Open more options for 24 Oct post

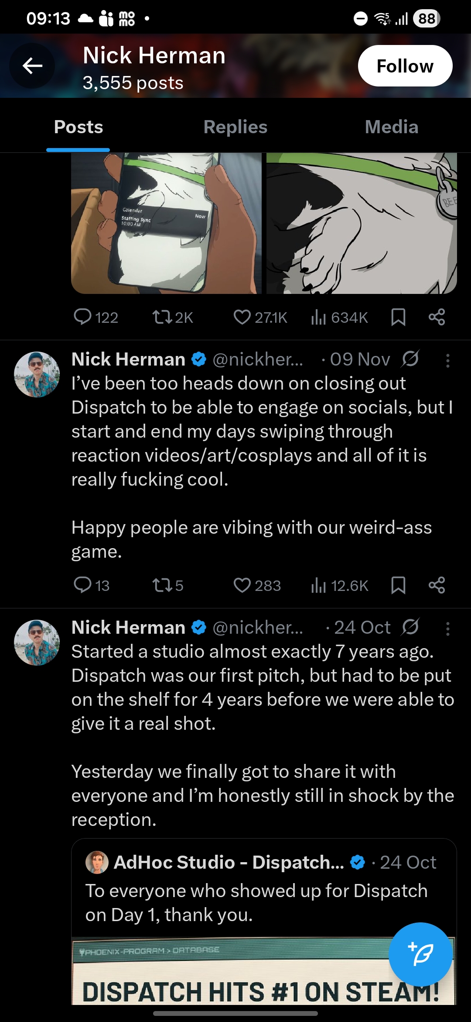pyautogui.click(x=447, y=629)
